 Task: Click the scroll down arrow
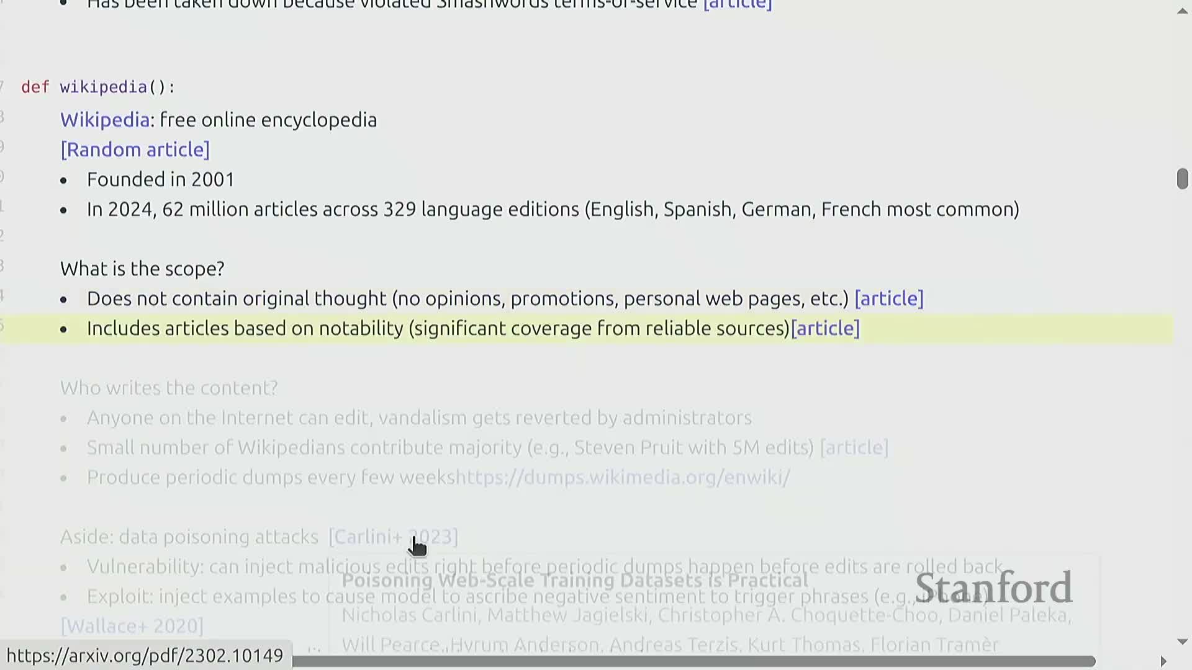tap(1182, 642)
